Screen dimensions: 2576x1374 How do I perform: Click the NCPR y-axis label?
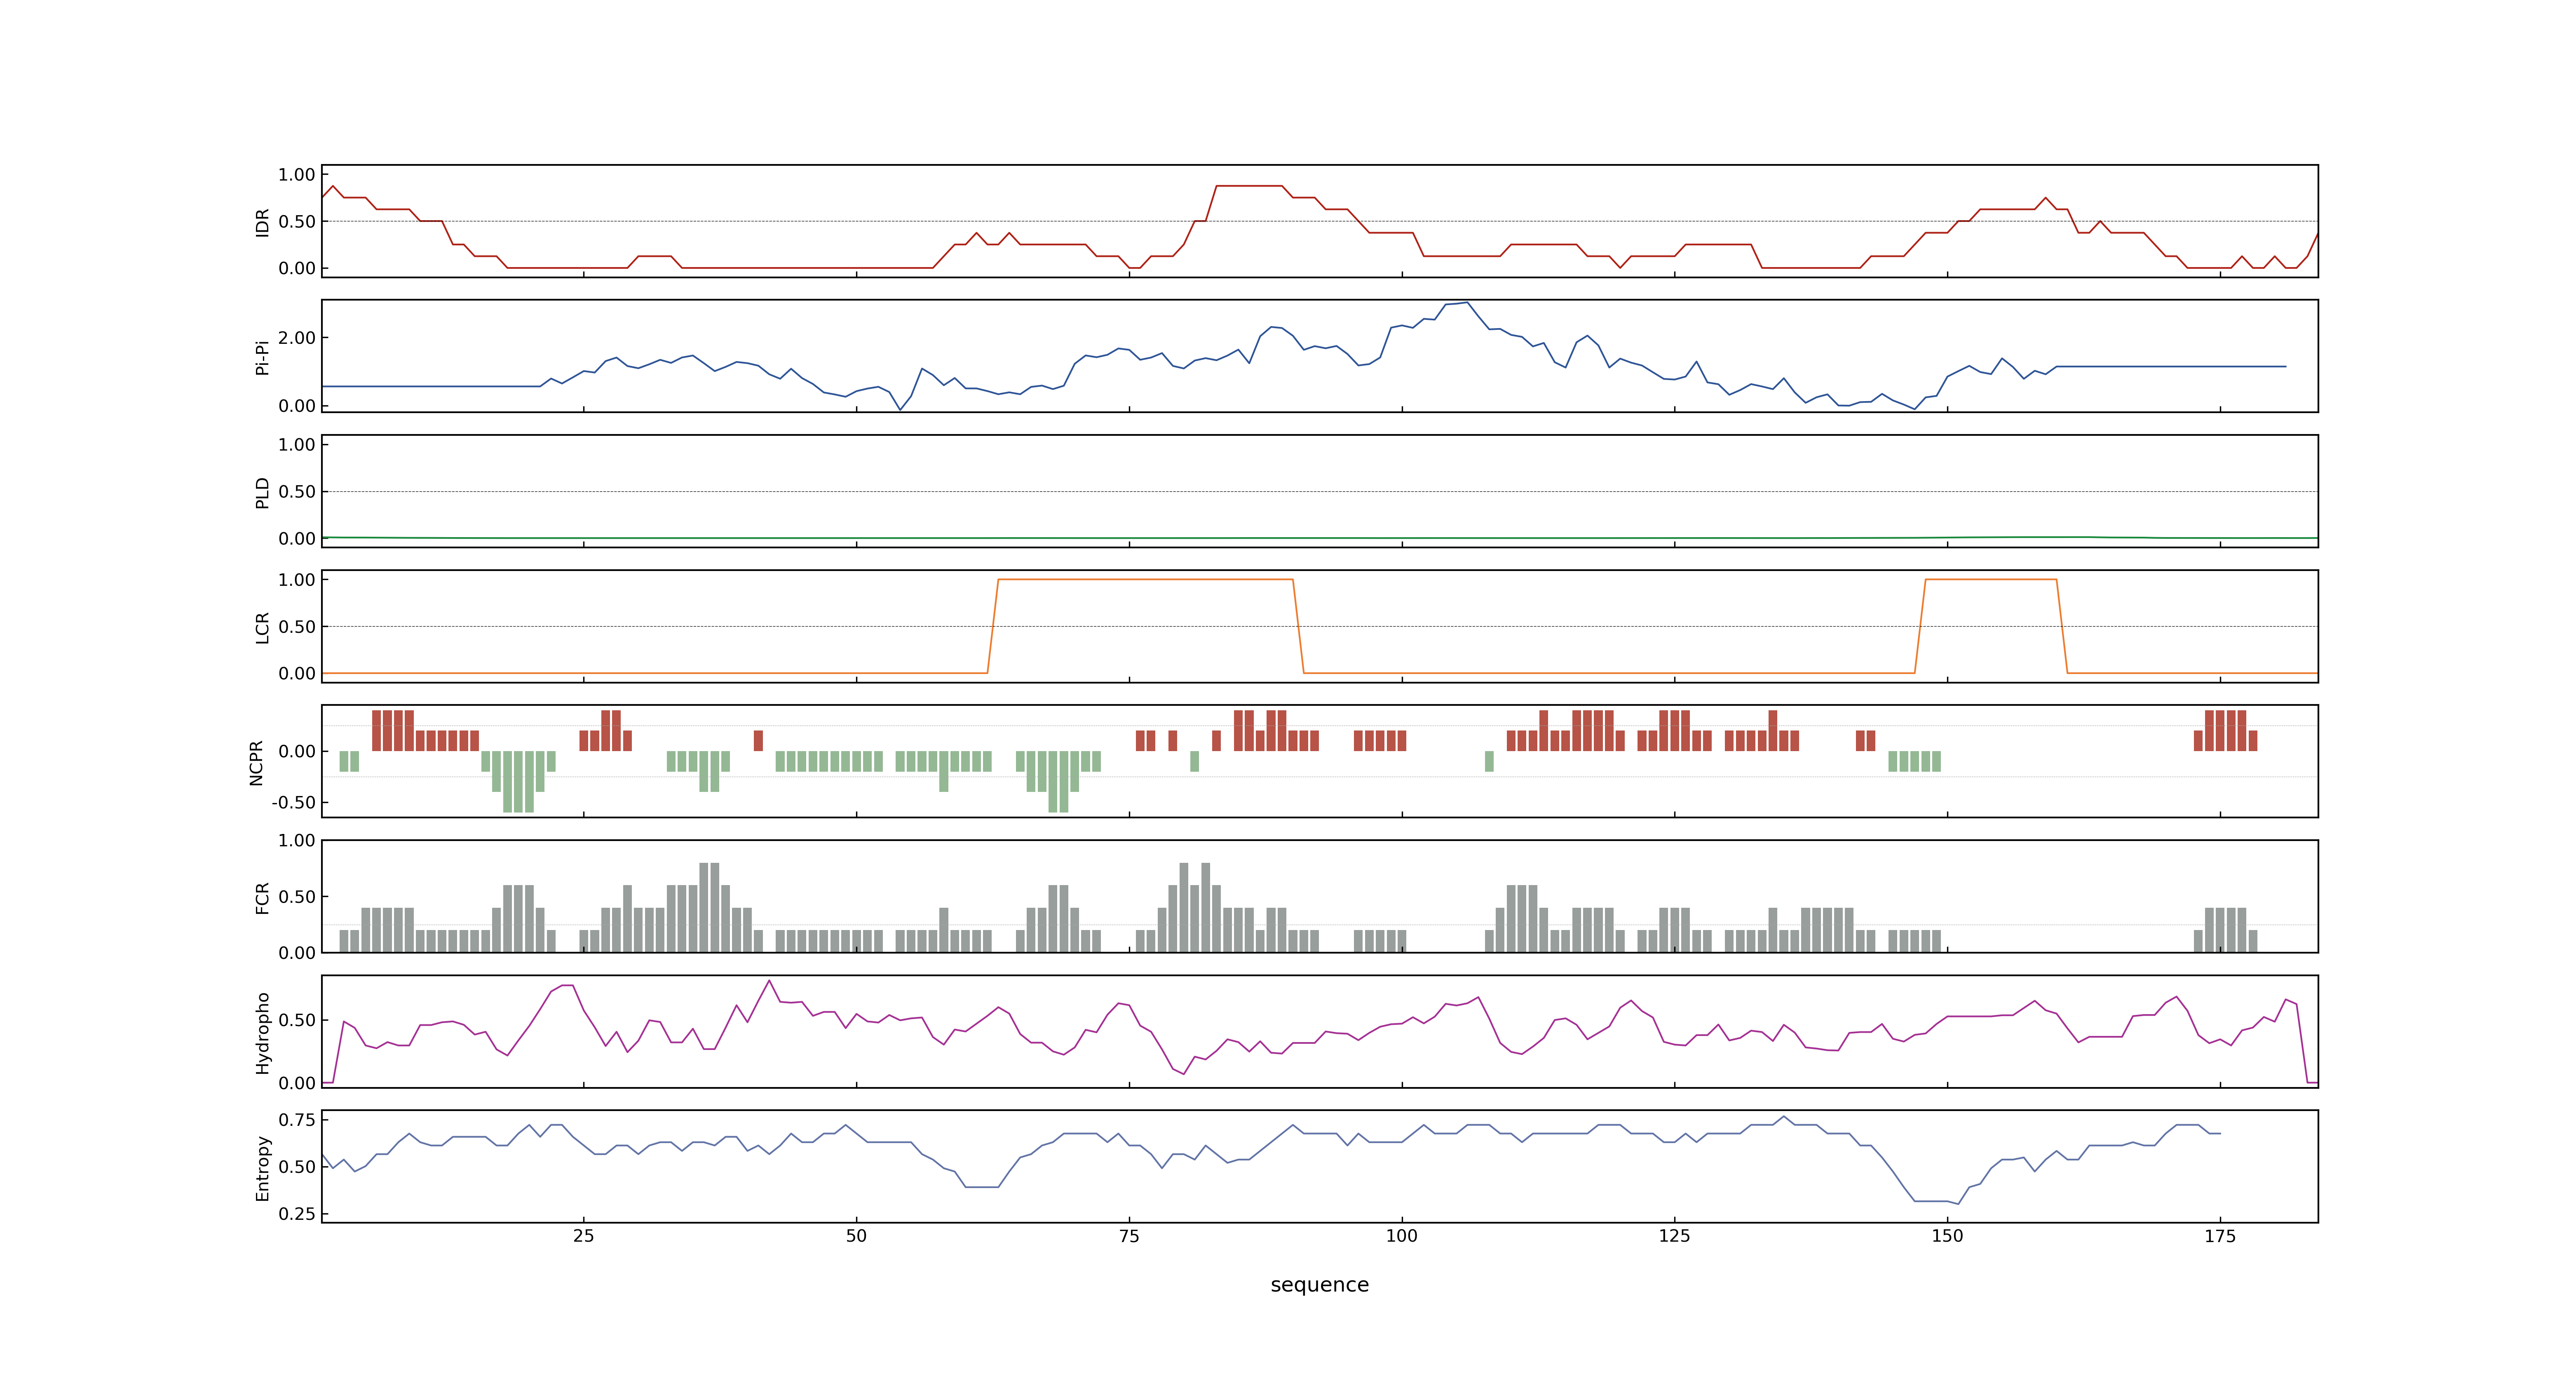coord(256,763)
